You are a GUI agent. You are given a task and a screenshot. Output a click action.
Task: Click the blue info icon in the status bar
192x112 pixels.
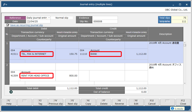click(172, 108)
